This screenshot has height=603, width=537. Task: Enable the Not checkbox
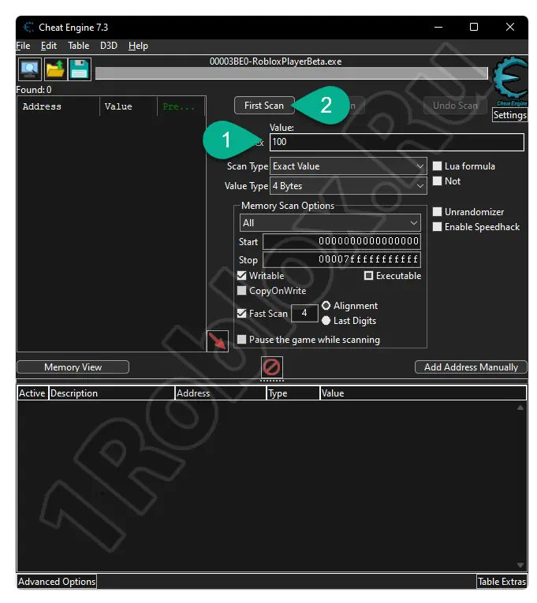pyautogui.click(x=437, y=181)
